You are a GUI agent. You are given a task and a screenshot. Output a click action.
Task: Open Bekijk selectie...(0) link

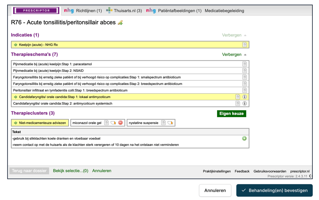click(71, 171)
